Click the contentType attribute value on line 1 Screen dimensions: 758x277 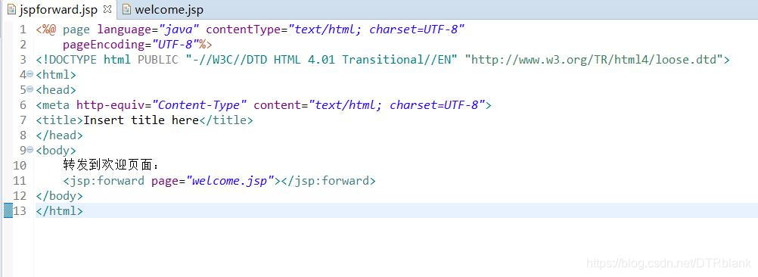tap(376, 30)
